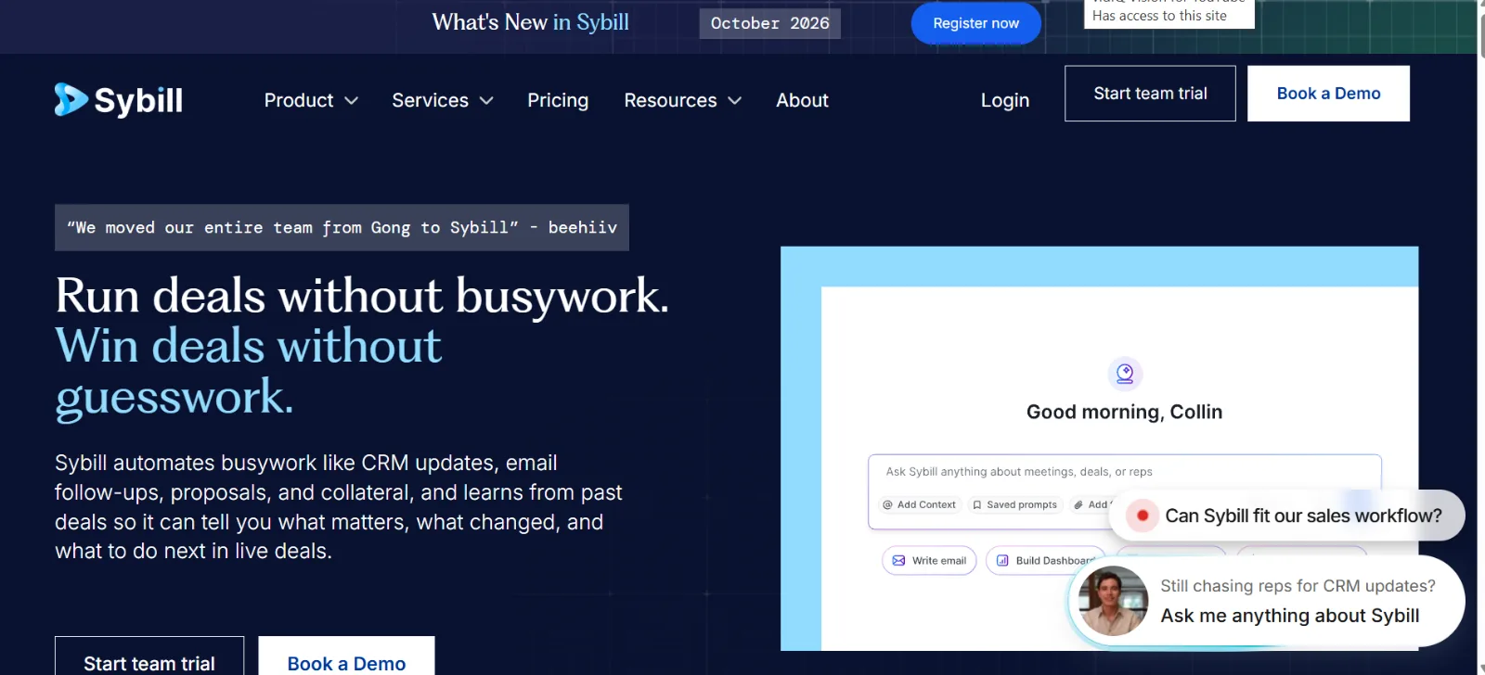Click the Register now button
This screenshot has width=1485, height=675.
pos(975,23)
